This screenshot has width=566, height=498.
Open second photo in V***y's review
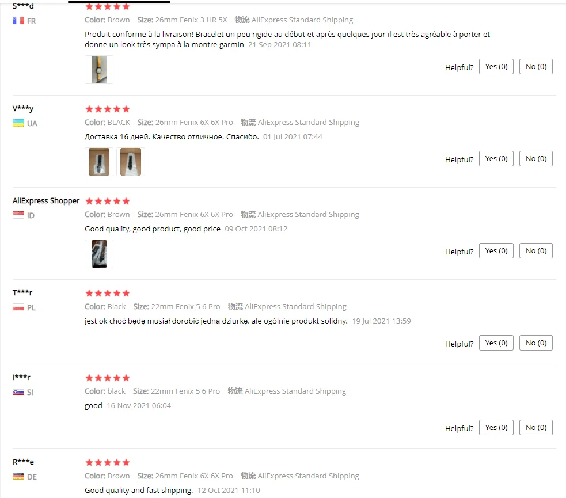click(131, 162)
